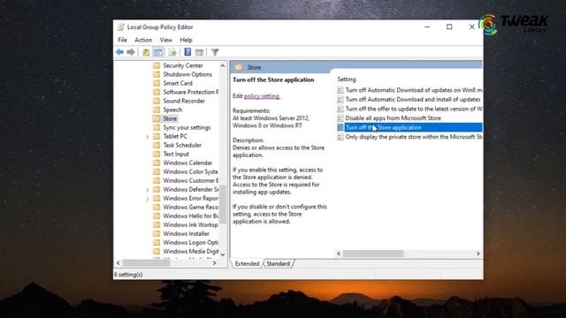The height and width of the screenshot is (318, 566).
Task: Click the tree pane vertical scrollbar thumb
Action: (x=223, y=204)
